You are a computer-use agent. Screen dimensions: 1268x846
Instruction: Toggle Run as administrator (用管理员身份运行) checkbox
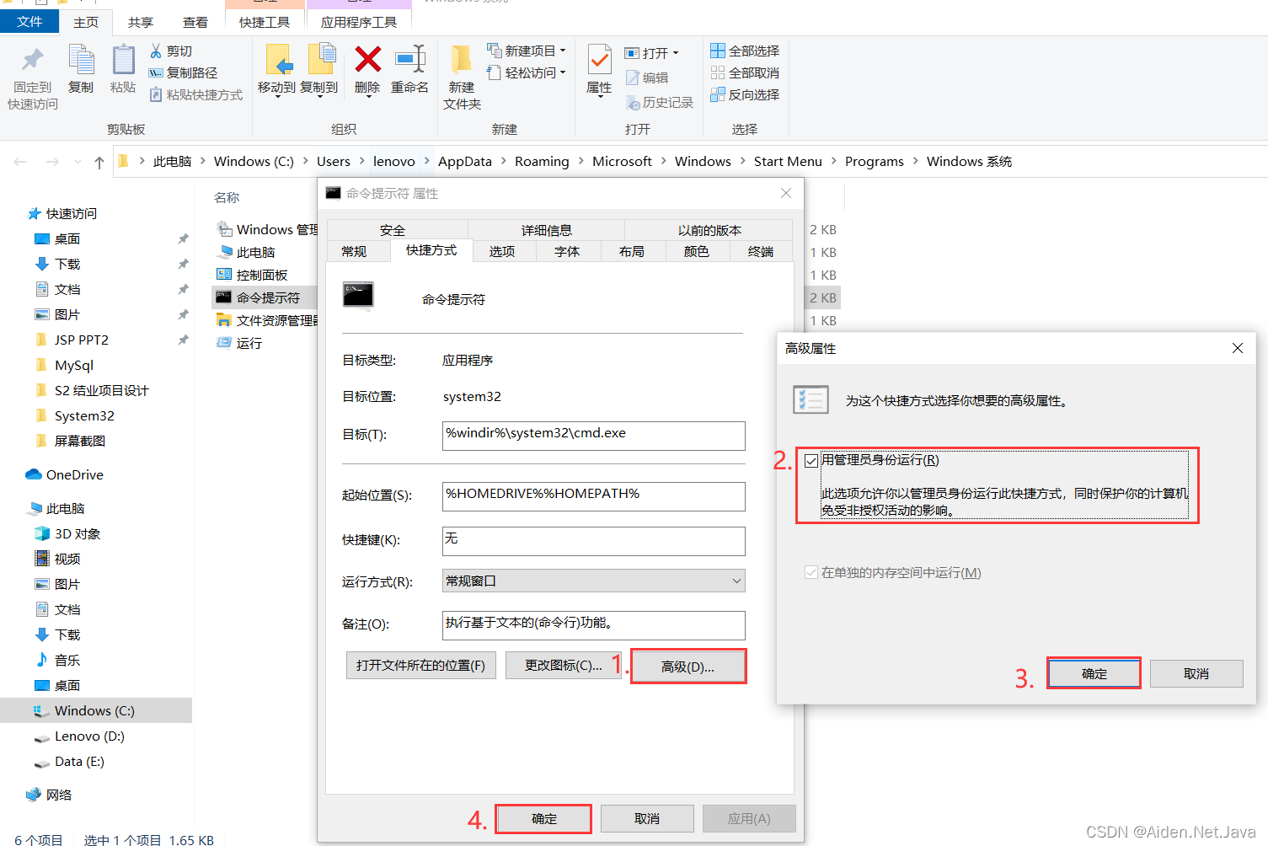pyautogui.click(x=811, y=460)
